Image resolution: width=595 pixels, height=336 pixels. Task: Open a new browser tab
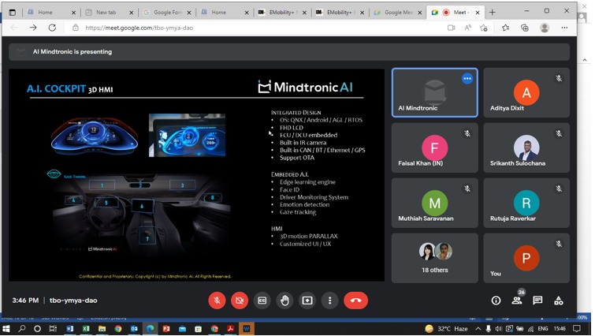493,13
